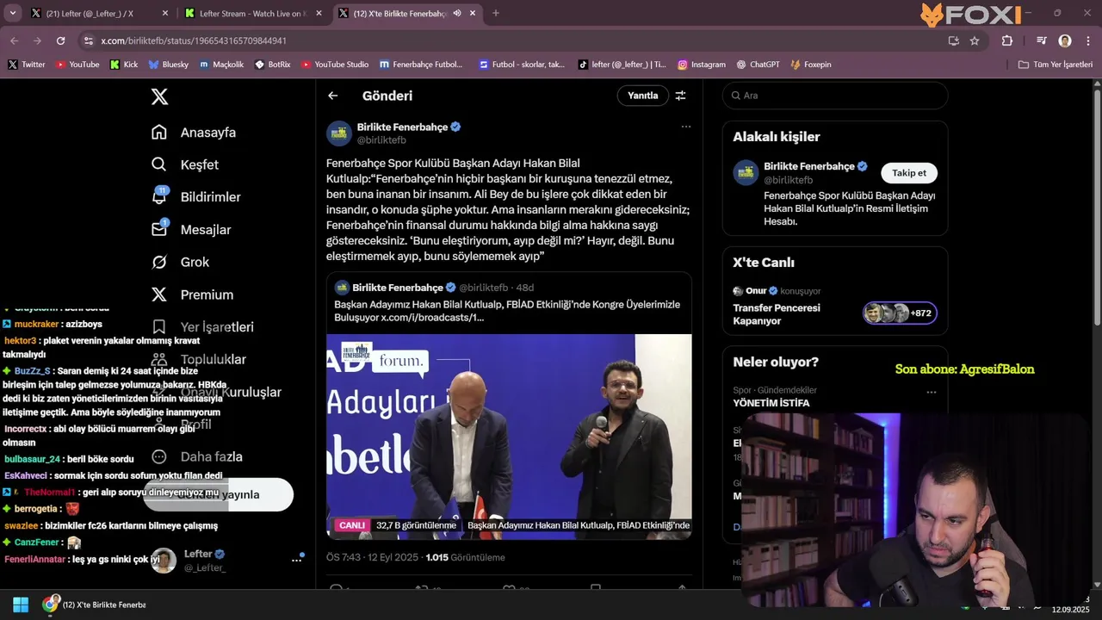
Task: Click the taskbar date 12.09.2025
Action: pos(1070,610)
